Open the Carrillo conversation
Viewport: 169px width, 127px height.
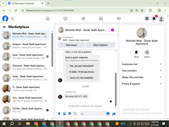(25, 110)
